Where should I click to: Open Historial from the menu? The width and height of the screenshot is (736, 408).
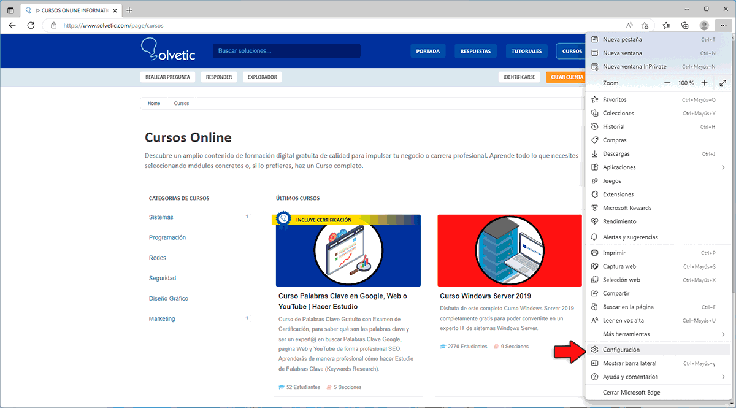pyautogui.click(x=658, y=126)
